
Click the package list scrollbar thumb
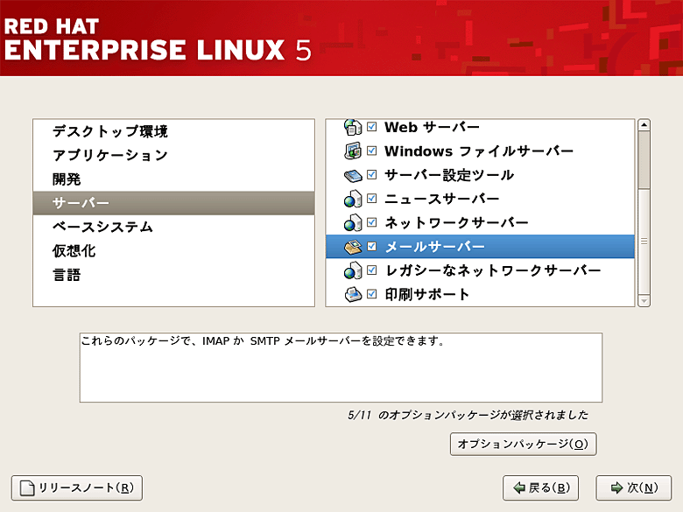tap(644, 159)
